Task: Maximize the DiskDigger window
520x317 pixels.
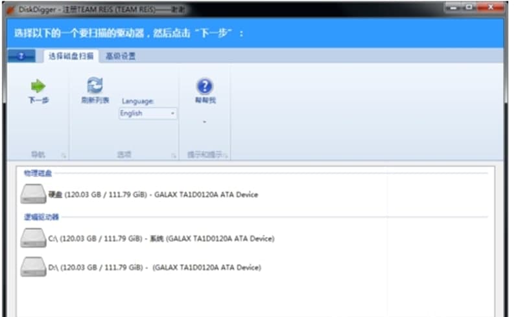Action: click(469, 7)
